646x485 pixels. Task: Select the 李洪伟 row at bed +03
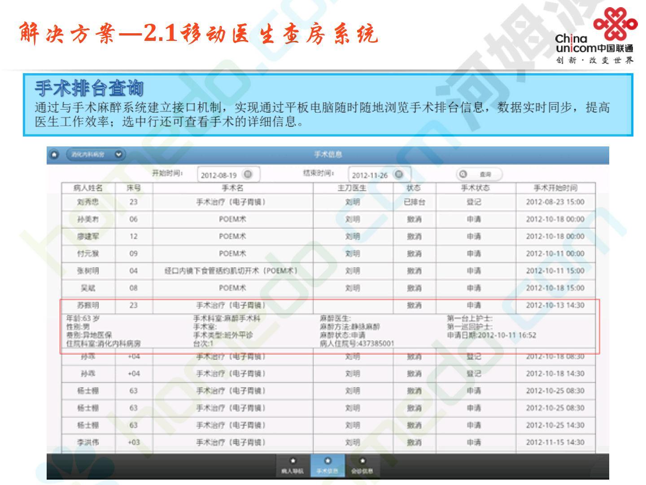pyautogui.click(x=231, y=442)
